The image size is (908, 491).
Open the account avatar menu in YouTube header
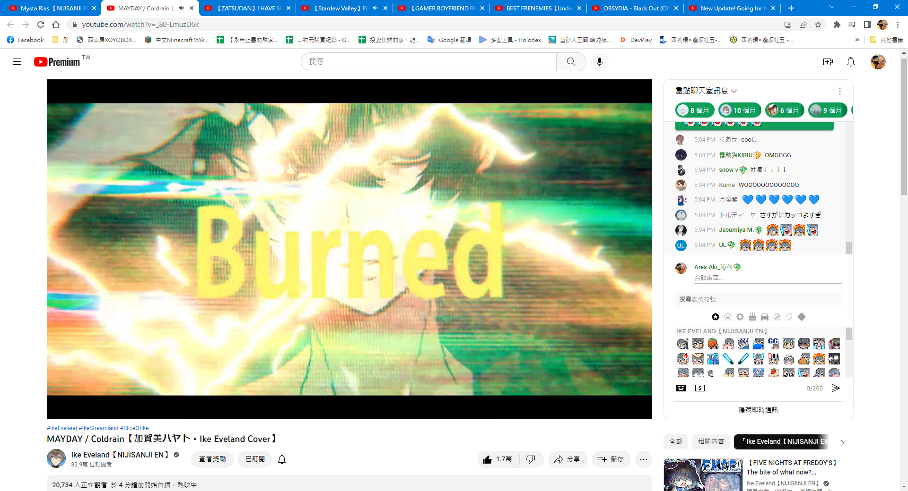[x=878, y=62]
